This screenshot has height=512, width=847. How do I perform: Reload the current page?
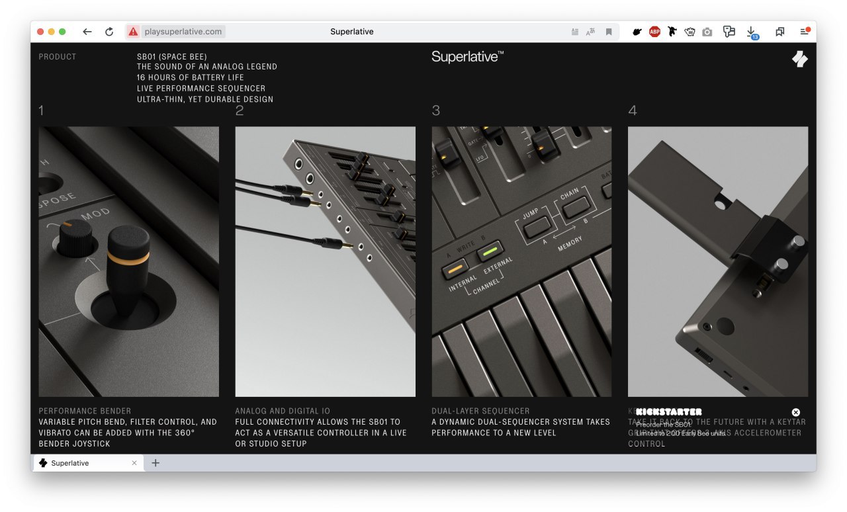tap(109, 32)
